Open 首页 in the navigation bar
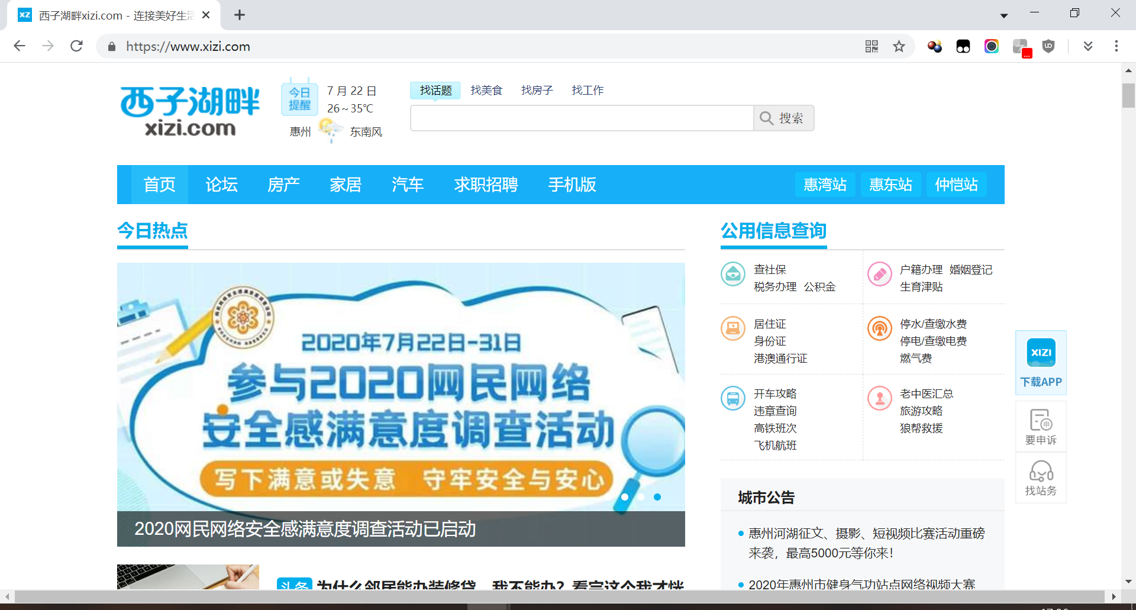Image resolution: width=1136 pixels, height=610 pixels. 160,185
